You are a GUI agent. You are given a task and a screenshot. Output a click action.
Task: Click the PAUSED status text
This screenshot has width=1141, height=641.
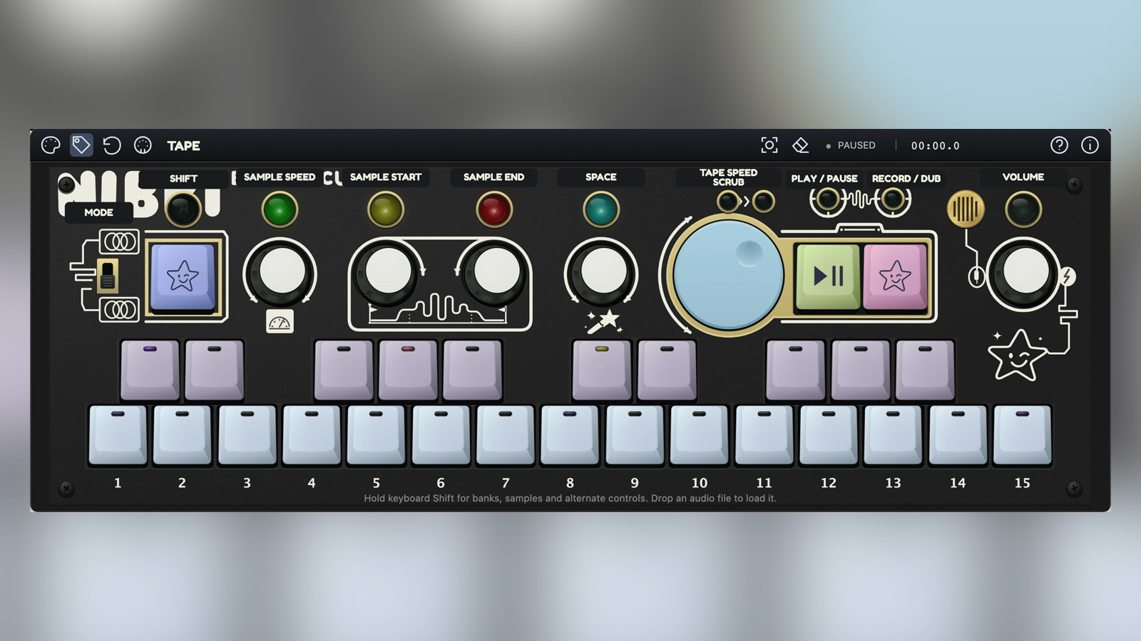point(856,145)
